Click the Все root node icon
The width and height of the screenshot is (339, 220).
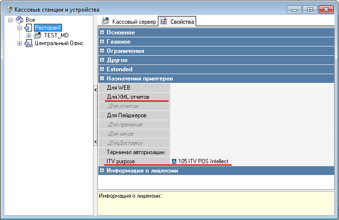[19, 20]
